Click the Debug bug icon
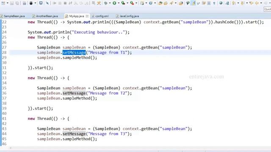271x152 pixels. (105, 3)
